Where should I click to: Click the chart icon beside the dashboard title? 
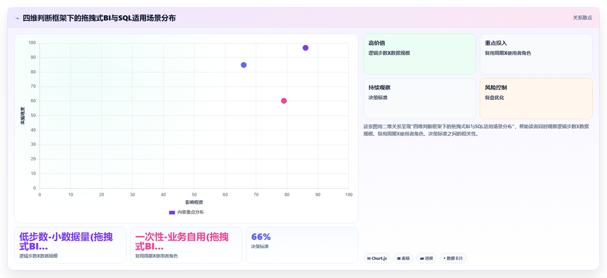coord(17,18)
